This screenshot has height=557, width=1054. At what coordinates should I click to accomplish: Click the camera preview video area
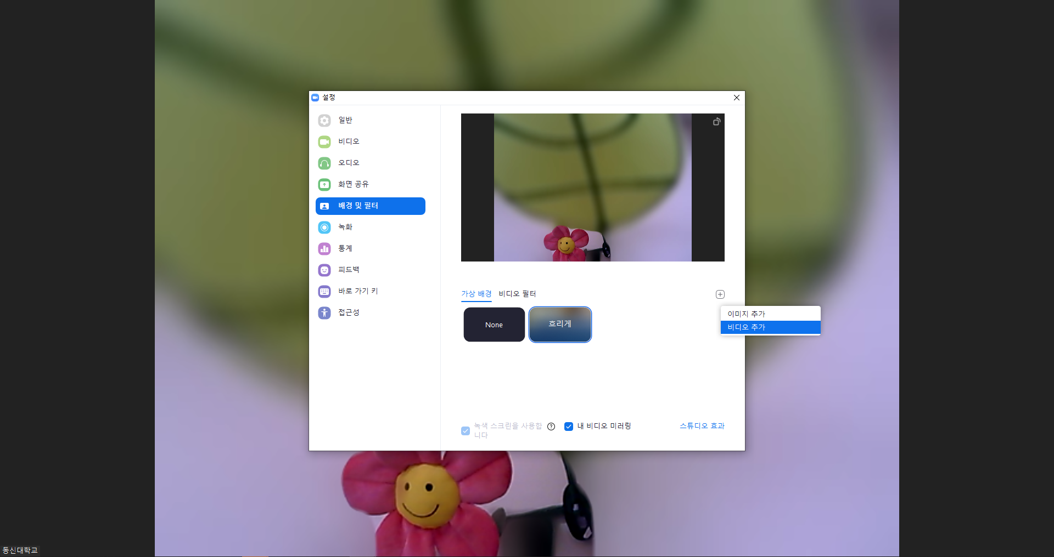[593, 187]
